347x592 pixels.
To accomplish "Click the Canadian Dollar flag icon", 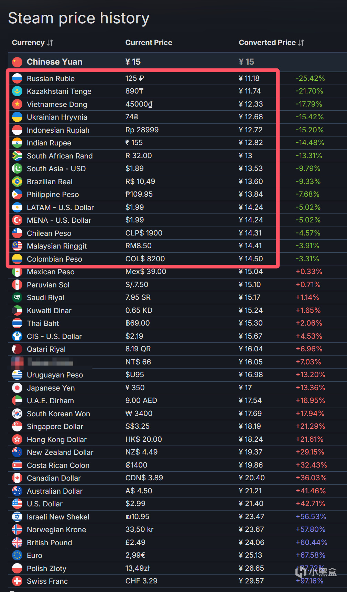I will click(17, 478).
